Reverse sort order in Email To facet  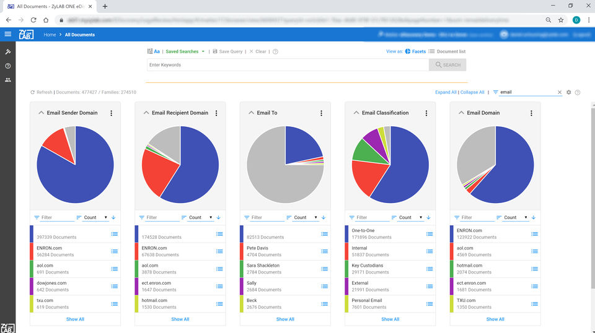(324, 217)
